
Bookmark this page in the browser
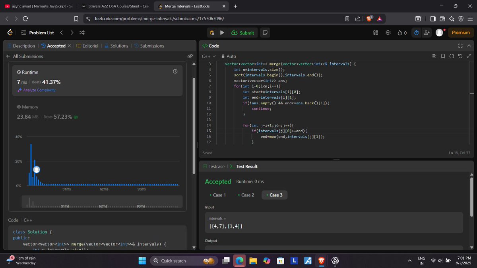(x=76, y=19)
